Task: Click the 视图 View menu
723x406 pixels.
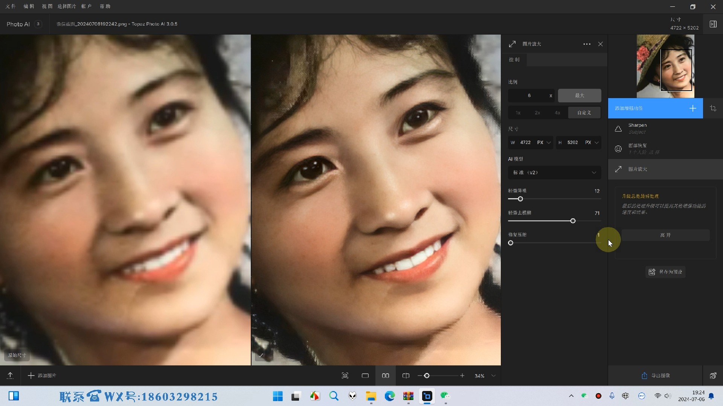Action: pyautogui.click(x=47, y=6)
